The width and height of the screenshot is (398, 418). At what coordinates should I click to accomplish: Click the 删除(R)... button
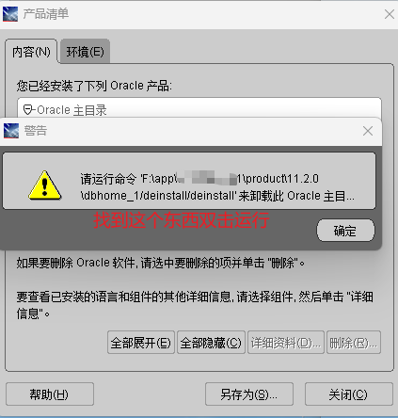[x=354, y=343]
